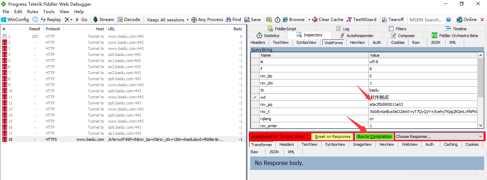Edit the wd parameter value field
The image size is (487, 180).
coord(423,97)
